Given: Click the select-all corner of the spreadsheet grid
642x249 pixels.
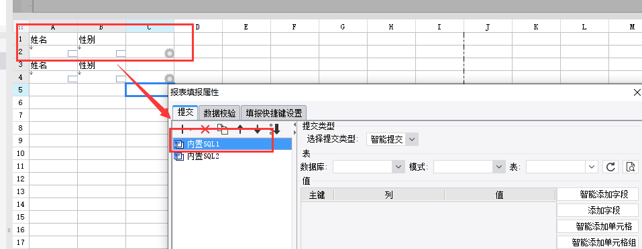Looking at the screenshot, I should click(21, 27).
